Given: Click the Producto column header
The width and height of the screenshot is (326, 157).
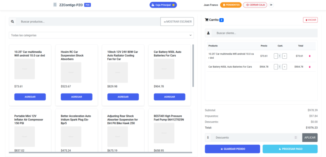Looking at the screenshot, I should tap(213, 46).
